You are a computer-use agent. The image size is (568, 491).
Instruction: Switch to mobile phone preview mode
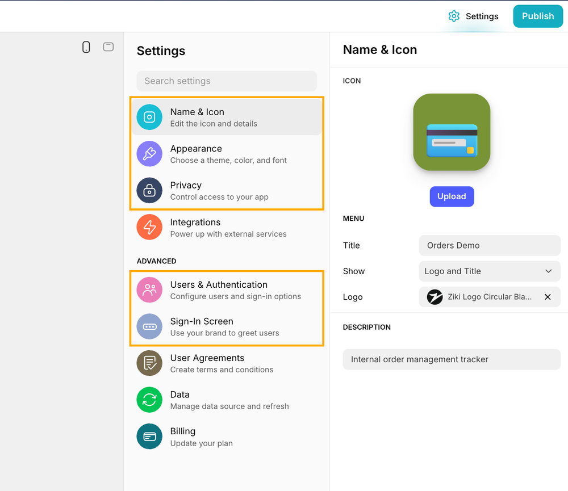click(x=86, y=47)
